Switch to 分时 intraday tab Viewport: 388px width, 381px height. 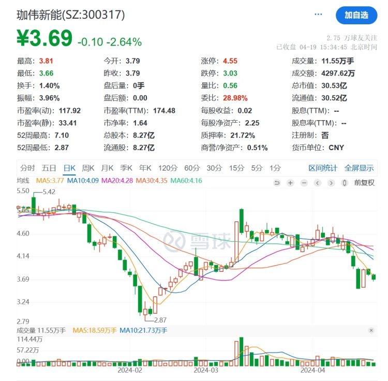point(27,168)
